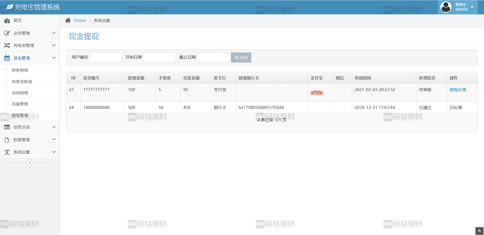This screenshot has height=235, width=484.
Task: Click the 会员管理 menu label
Action: point(22,33)
